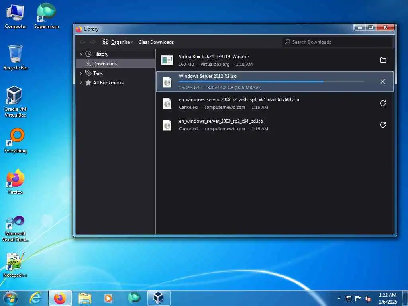Open Internet Explorer from the taskbar

click(35, 298)
